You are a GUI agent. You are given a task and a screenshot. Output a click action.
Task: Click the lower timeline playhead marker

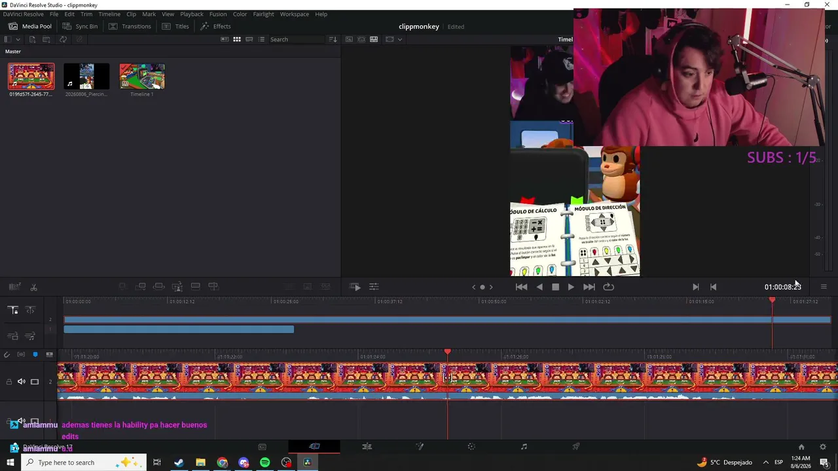(x=447, y=353)
